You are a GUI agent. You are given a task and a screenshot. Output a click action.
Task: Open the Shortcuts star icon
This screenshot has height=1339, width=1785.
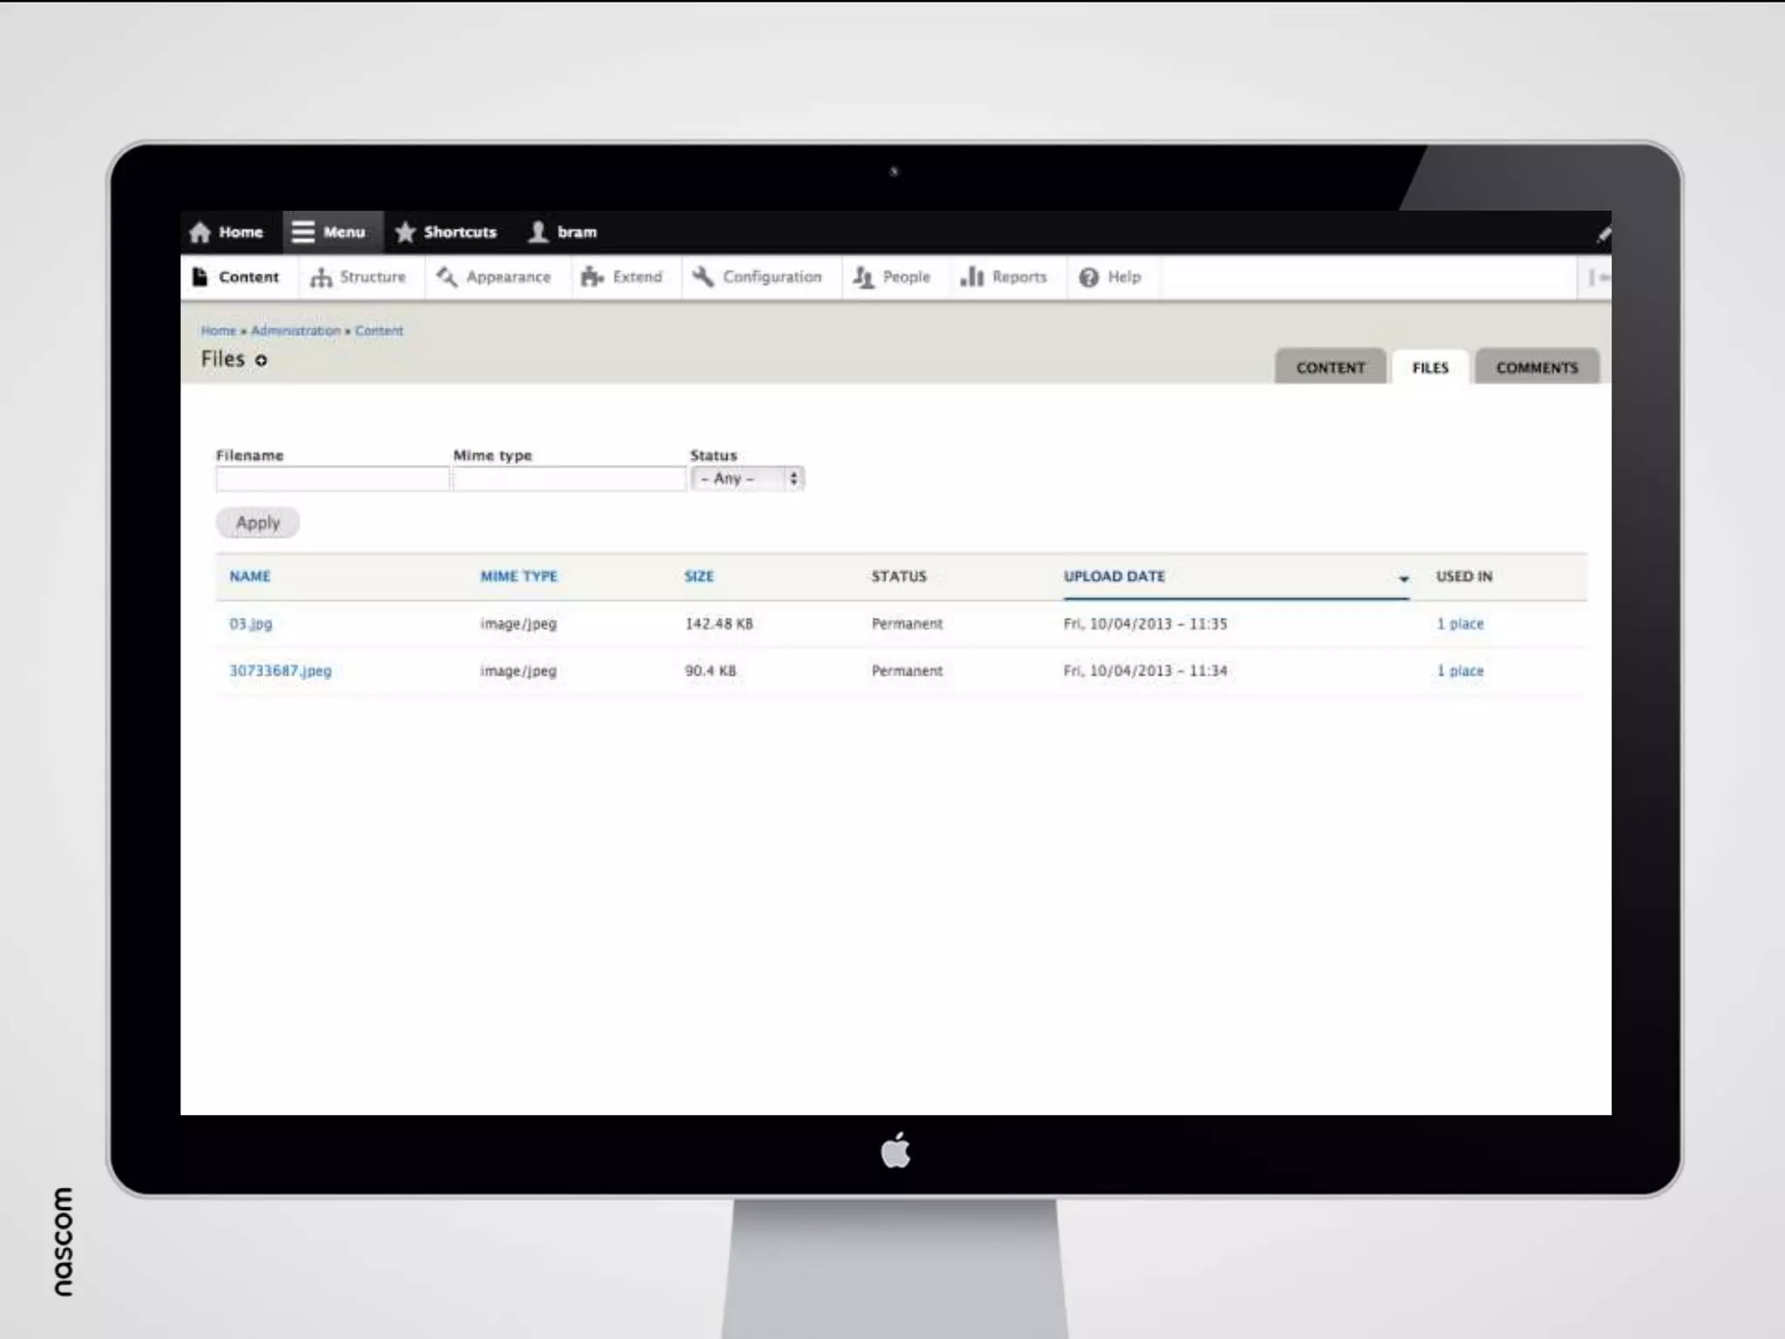pos(405,232)
